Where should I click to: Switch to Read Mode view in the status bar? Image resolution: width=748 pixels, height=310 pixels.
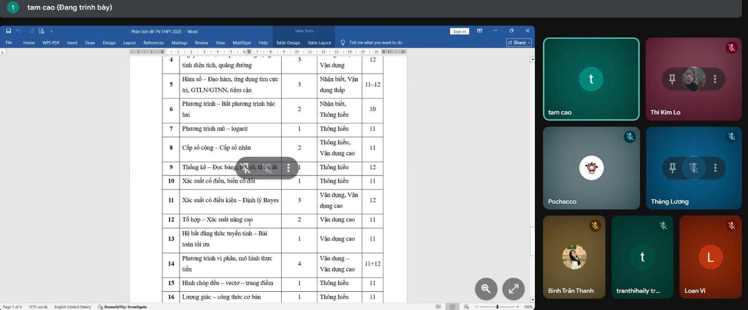tap(438, 307)
